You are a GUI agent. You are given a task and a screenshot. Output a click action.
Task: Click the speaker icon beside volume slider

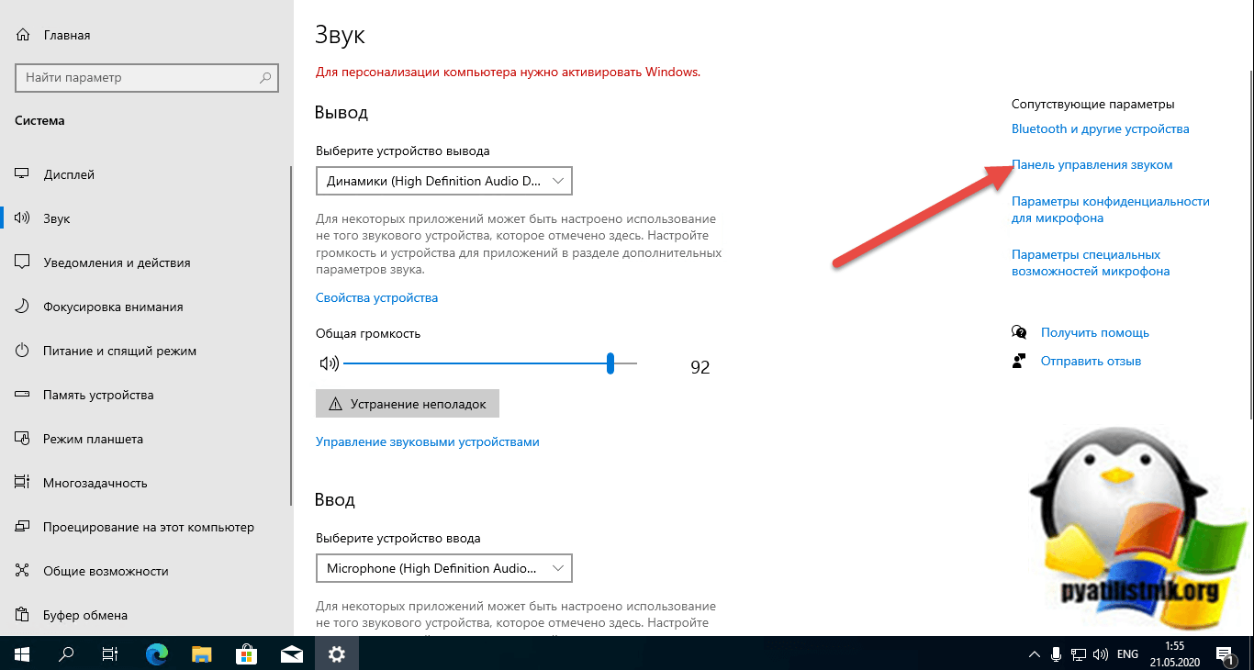click(328, 363)
